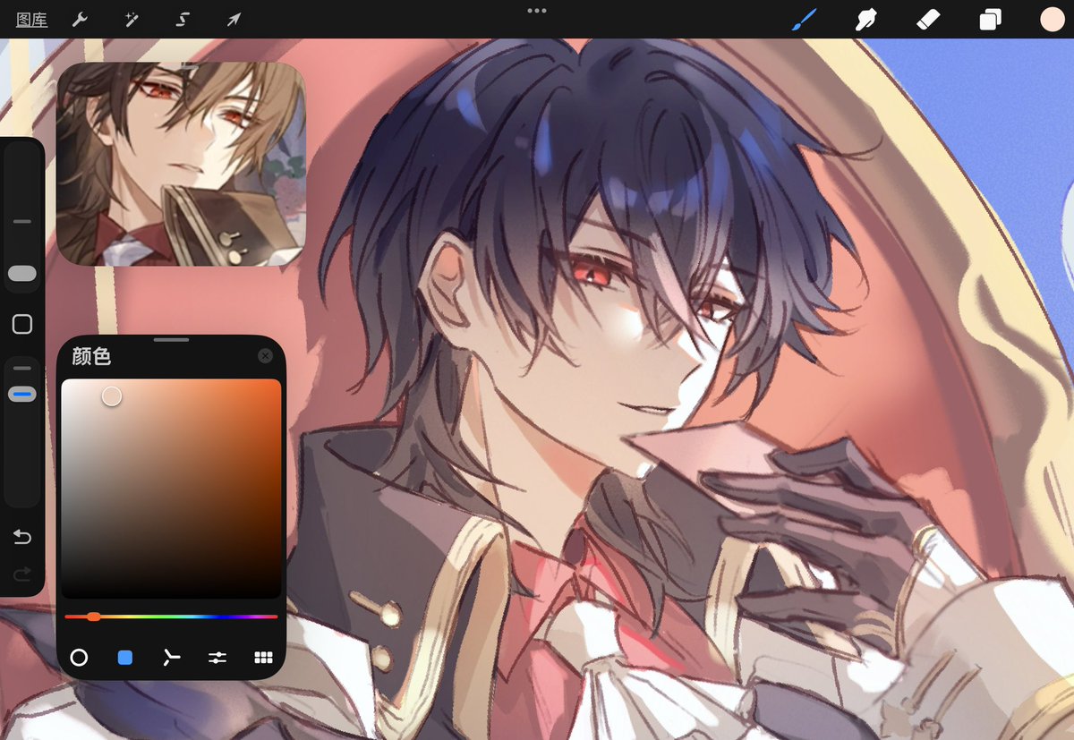Select the Eraser tool
Image resolution: width=1074 pixels, height=740 pixels.
pos(928,19)
